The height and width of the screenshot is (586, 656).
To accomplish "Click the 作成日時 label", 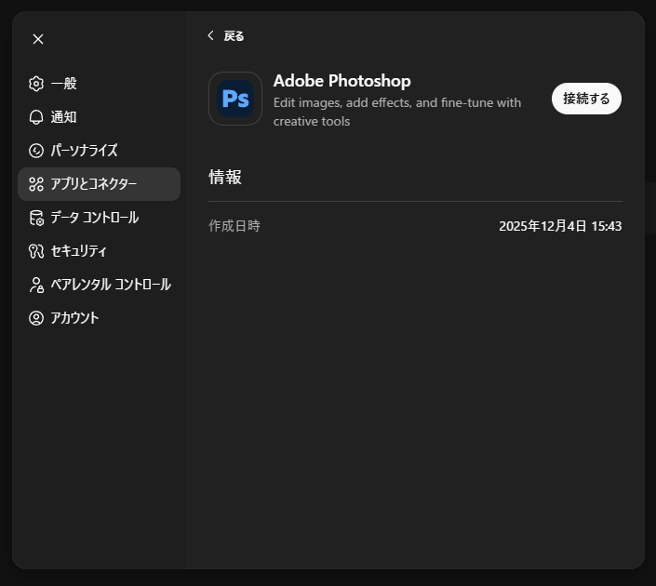I will pyautogui.click(x=234, y=226).
